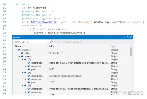147x99 pixels.
Task: Click cube icon of Philip of Swabia description
Action: (x=29, y=89)
